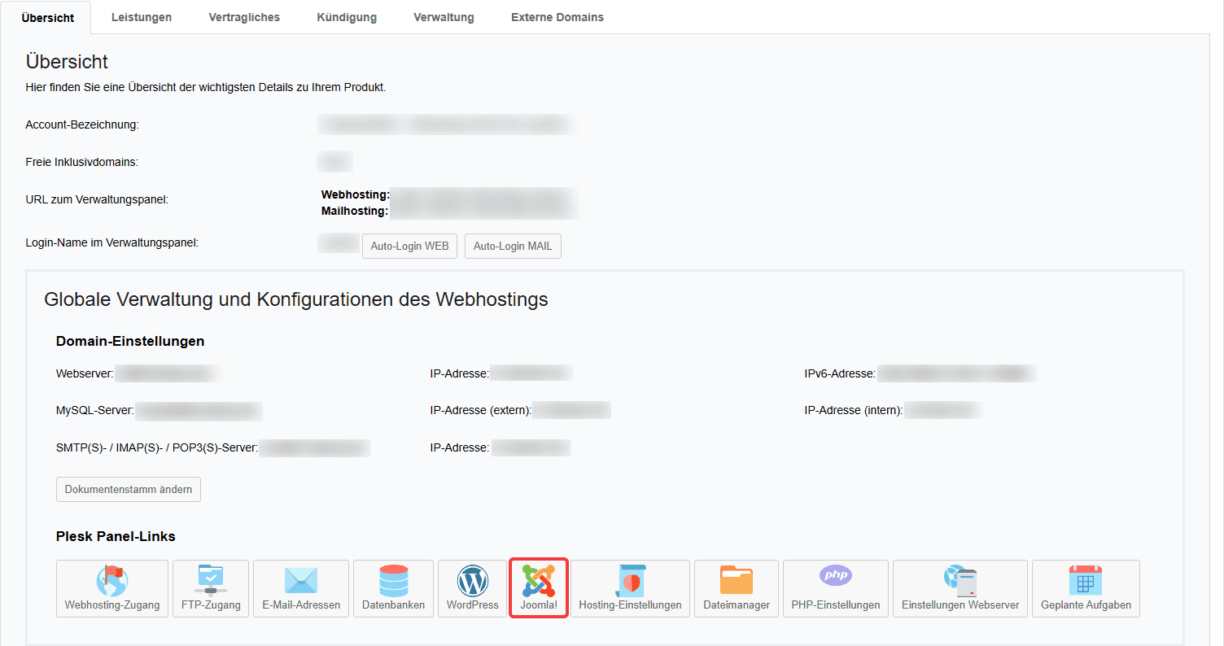
Task: Click the Webhosting: URL label
Action: (x=356, y=194)
